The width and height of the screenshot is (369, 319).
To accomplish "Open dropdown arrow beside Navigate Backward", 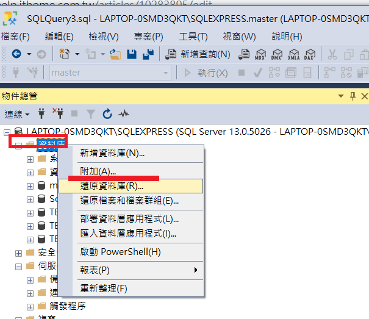I will click(29, 54).
